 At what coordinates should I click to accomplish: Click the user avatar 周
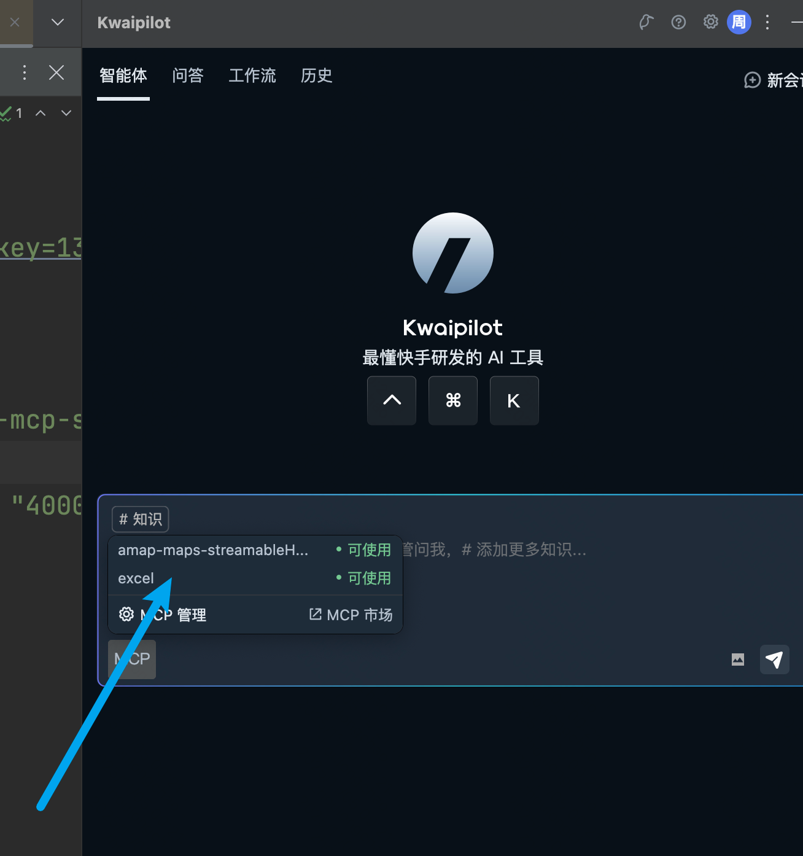click(739, 22)
